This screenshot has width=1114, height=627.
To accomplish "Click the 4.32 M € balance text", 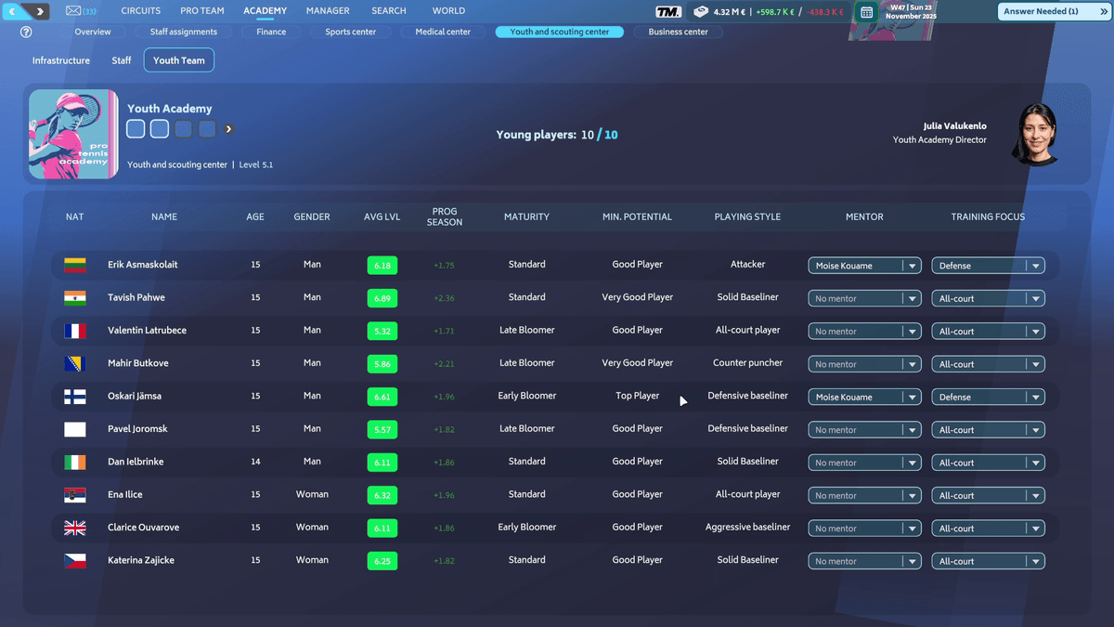I will pos(732,12).
